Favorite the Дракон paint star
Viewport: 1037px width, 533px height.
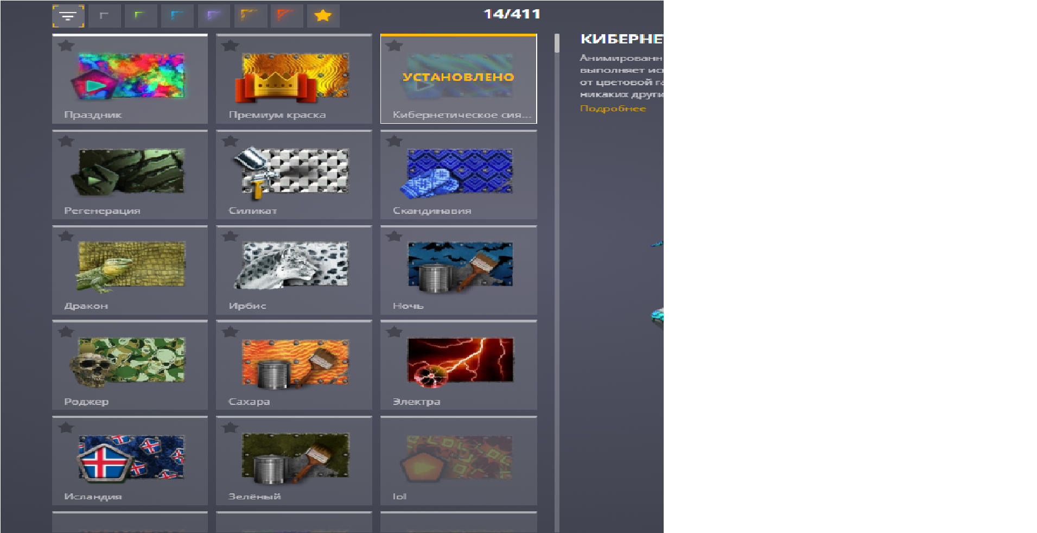[66, 236]
